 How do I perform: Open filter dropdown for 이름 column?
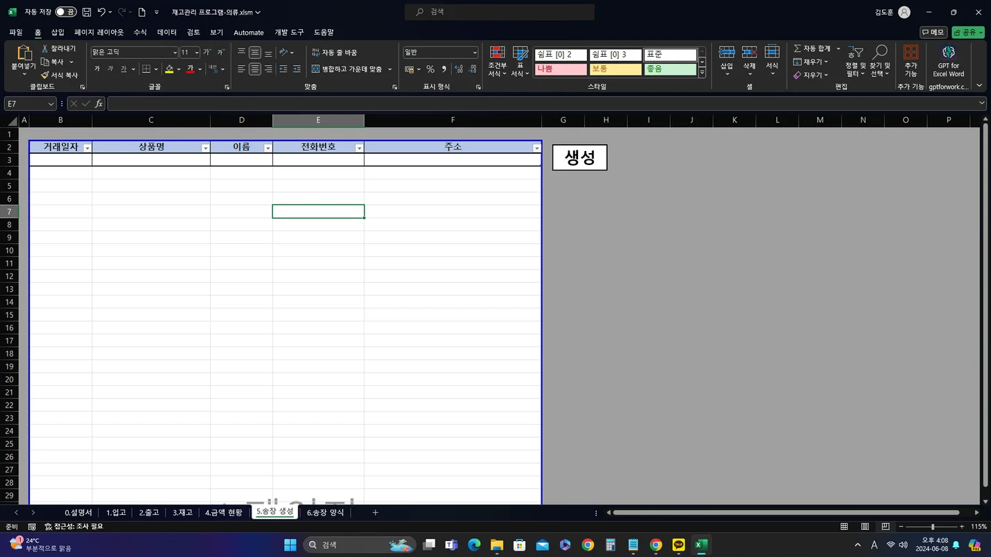point(268,148)
